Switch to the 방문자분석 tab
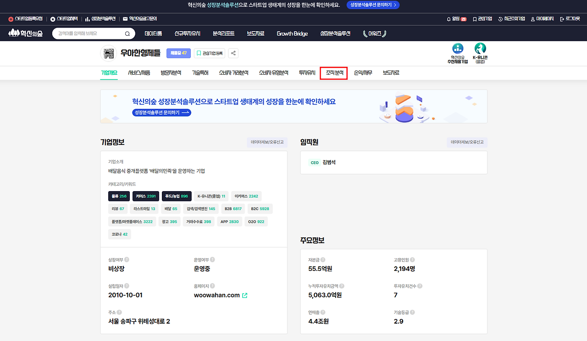 171,72
